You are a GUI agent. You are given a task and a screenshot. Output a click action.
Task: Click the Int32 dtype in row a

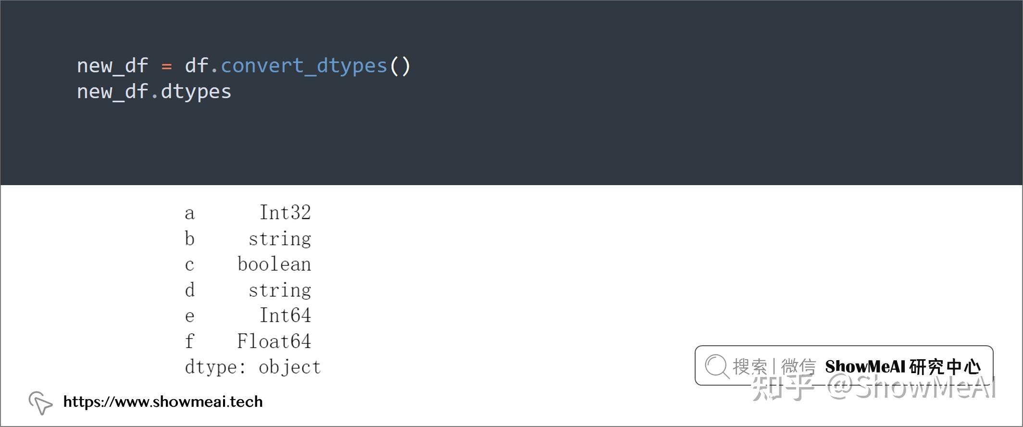[x=285, y=213]
